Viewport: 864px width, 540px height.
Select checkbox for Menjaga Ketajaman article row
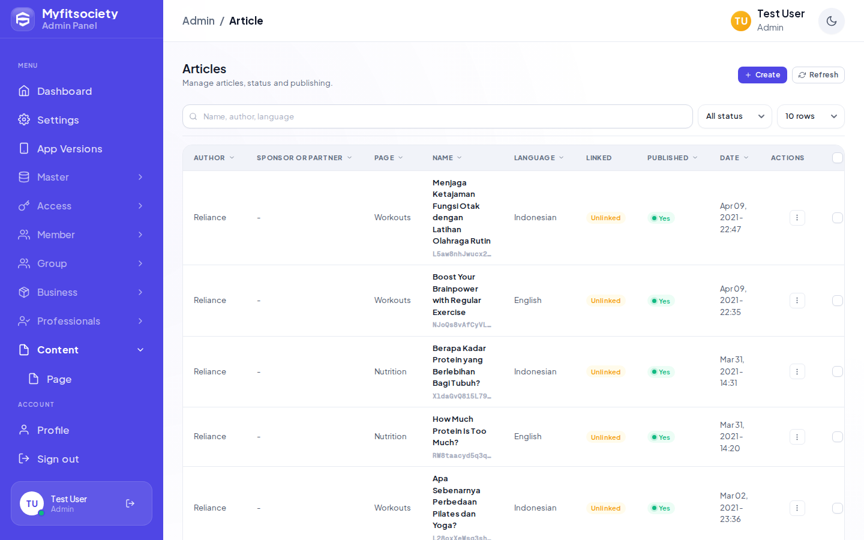[838, 218]
